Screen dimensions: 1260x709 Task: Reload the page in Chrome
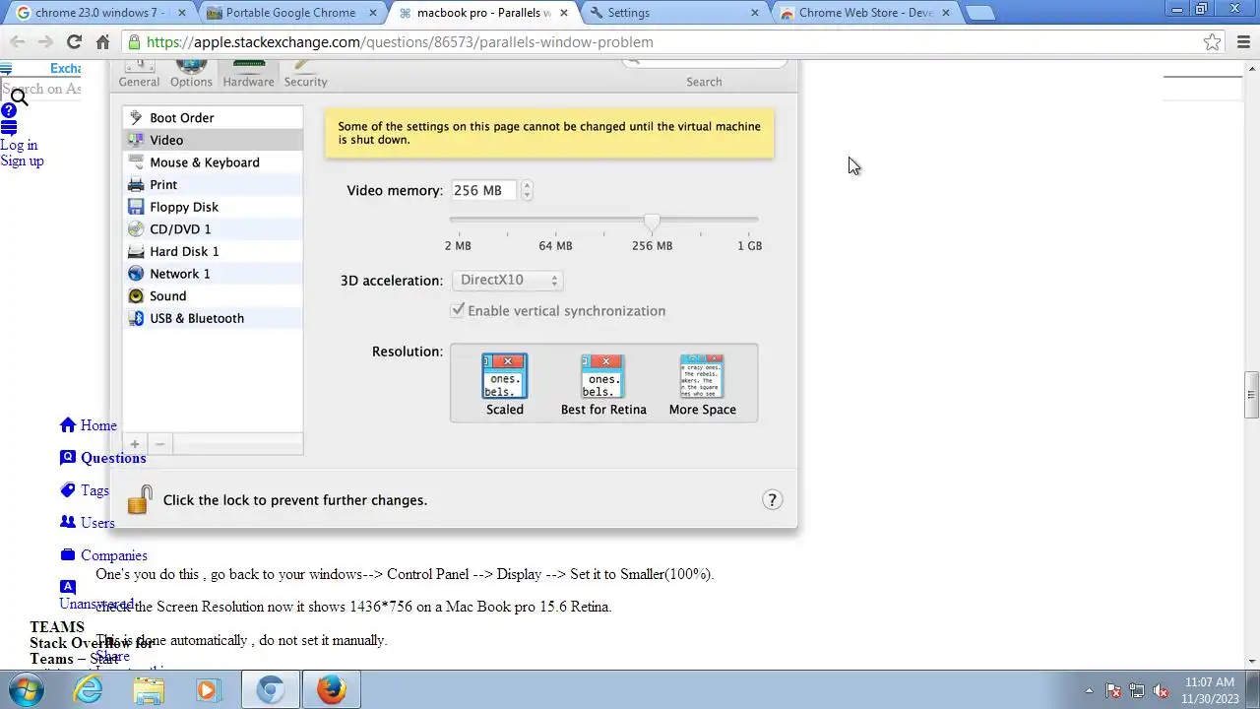coord(74,41)
